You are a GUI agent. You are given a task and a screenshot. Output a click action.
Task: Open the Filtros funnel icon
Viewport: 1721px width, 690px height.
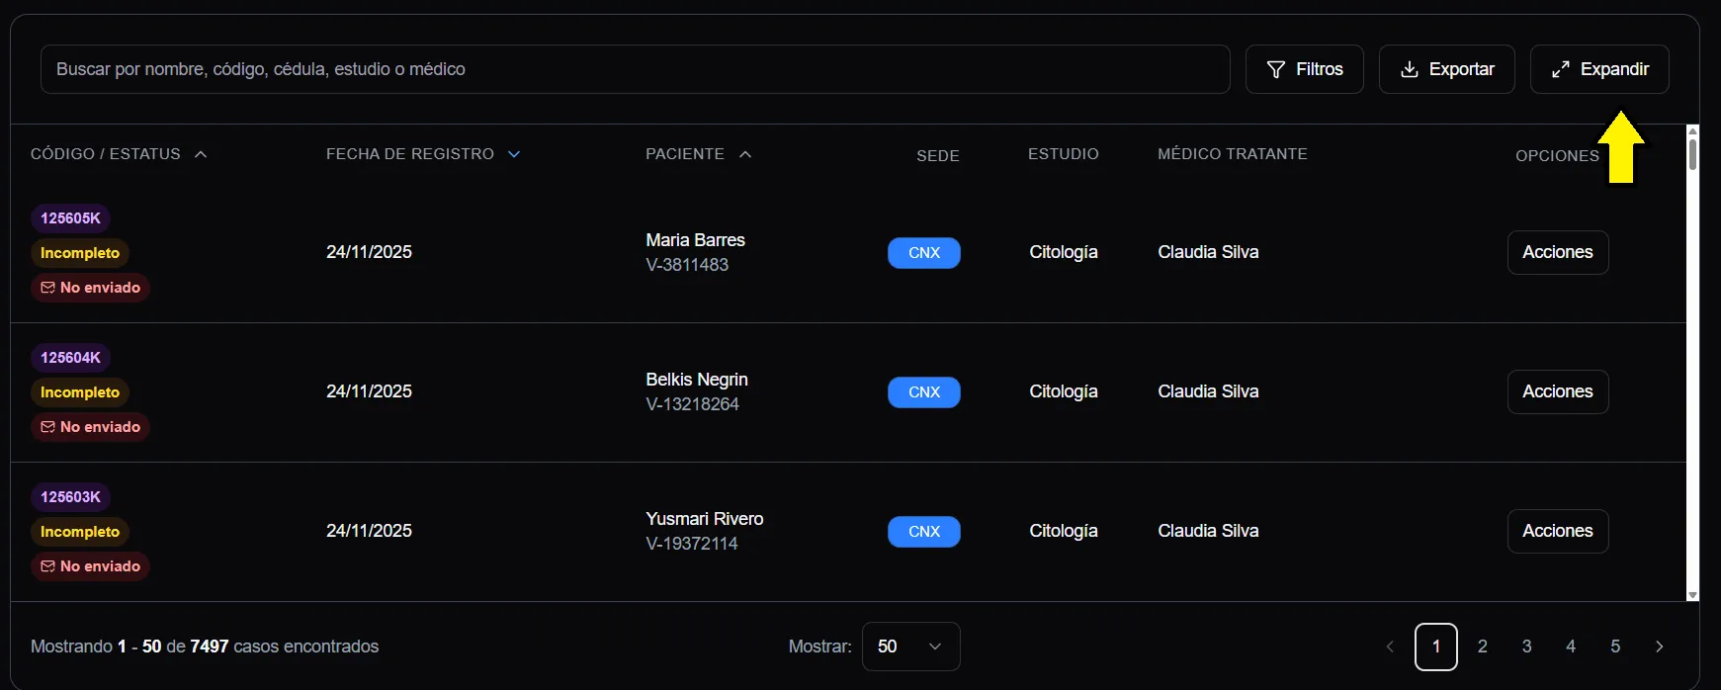point(1276,69)
